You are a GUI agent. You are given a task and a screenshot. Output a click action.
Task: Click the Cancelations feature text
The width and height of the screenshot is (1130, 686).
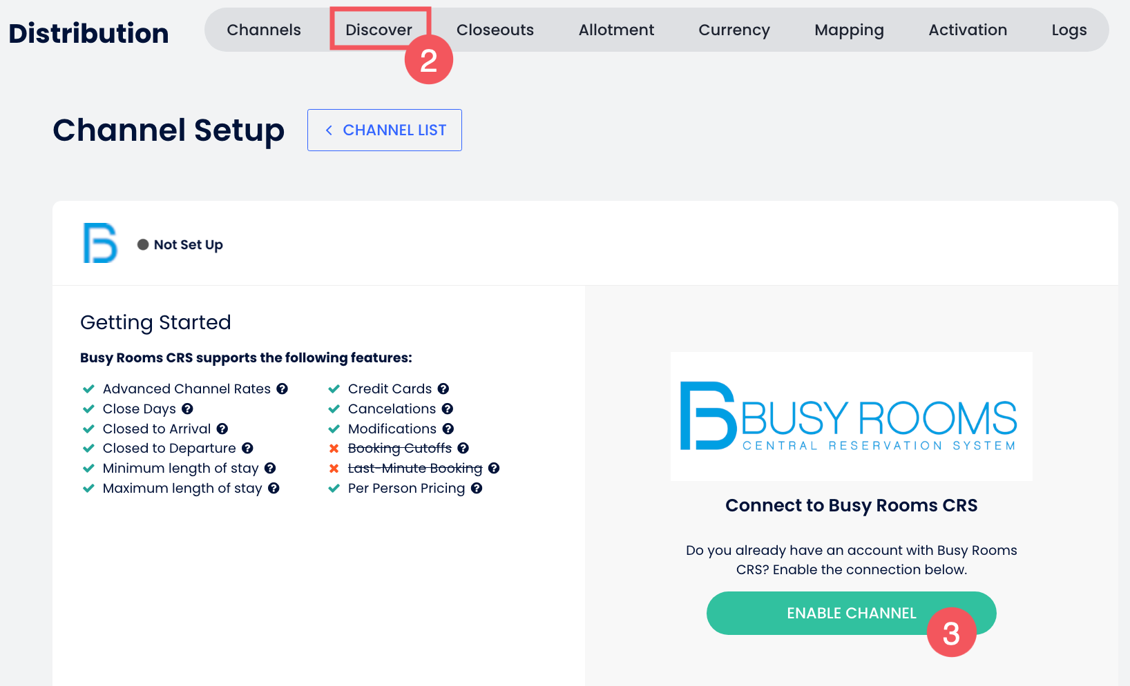point(392,409)
